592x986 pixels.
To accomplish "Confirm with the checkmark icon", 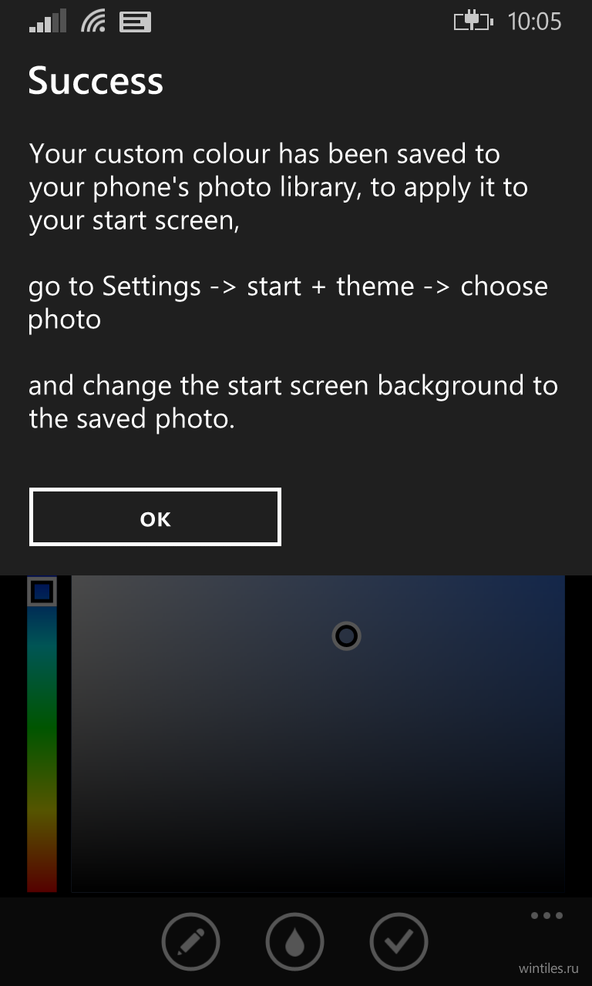I will [x=399, y=941].
